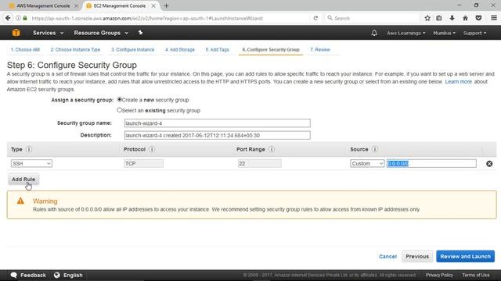The image size is (501, 281).
Task: Open the SSH rule type dropdown
Action: [31, 163]
